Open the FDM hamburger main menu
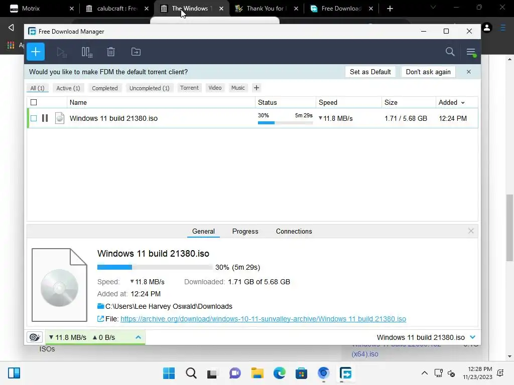This screenshot has width=514, height=385. 471,52
